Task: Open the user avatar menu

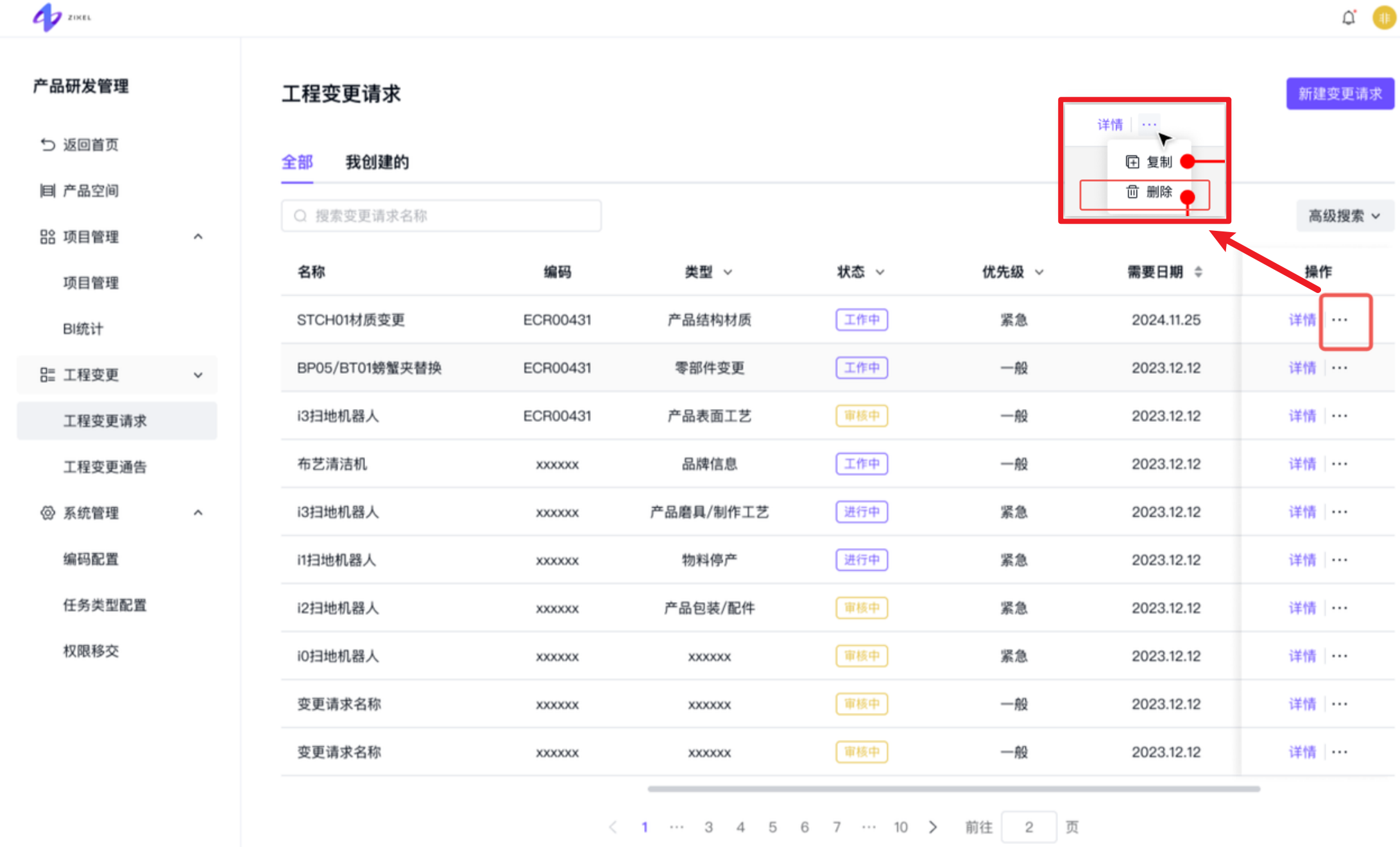Action: pyautogui.click(x=1384, y=17)
